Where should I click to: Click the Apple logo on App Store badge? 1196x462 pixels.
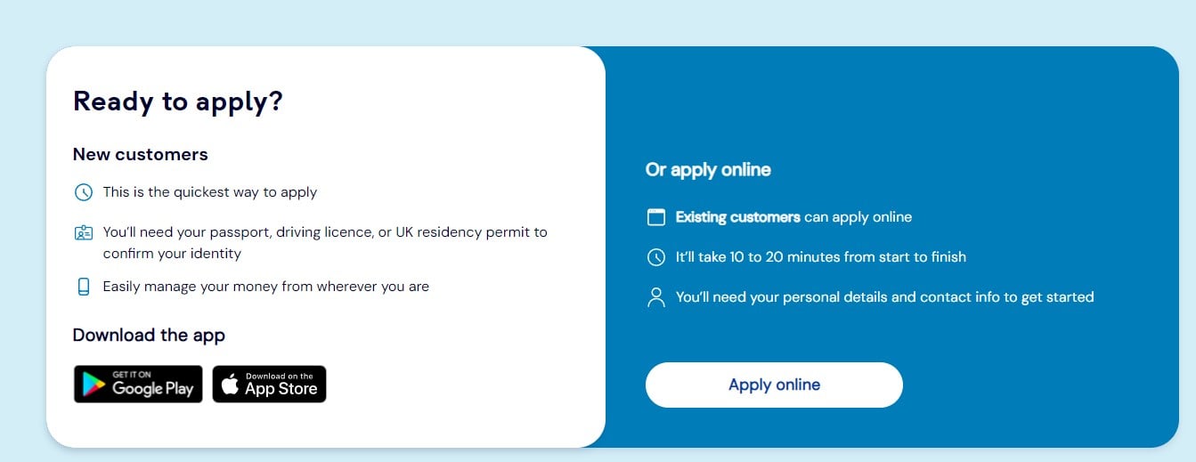pyautogui.click(x=230, y=384)
